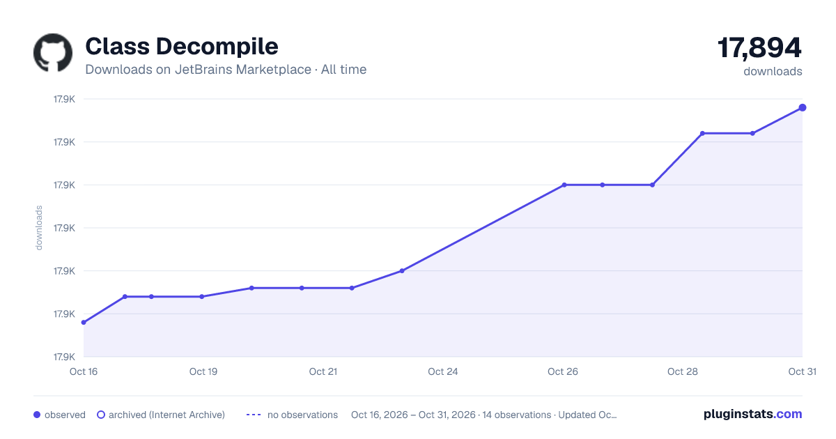Click the Oct 16 axis label

click(x=84, y=371)
